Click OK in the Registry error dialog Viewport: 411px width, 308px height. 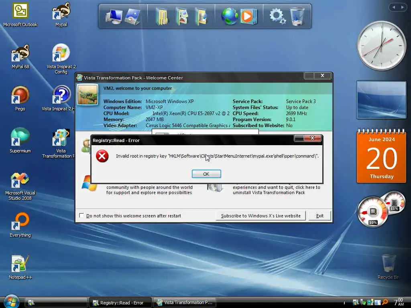pyautogui.click(x=206, y=174)
